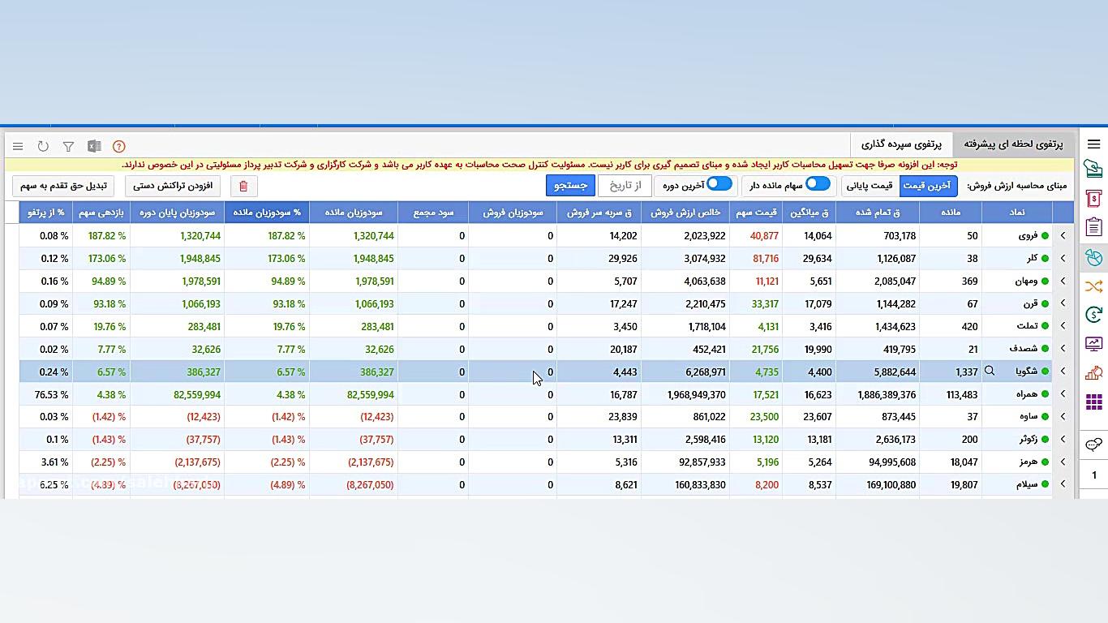Click the جستجو search button
Viewport: 1108px width, 623px height.
click(570, 186)
